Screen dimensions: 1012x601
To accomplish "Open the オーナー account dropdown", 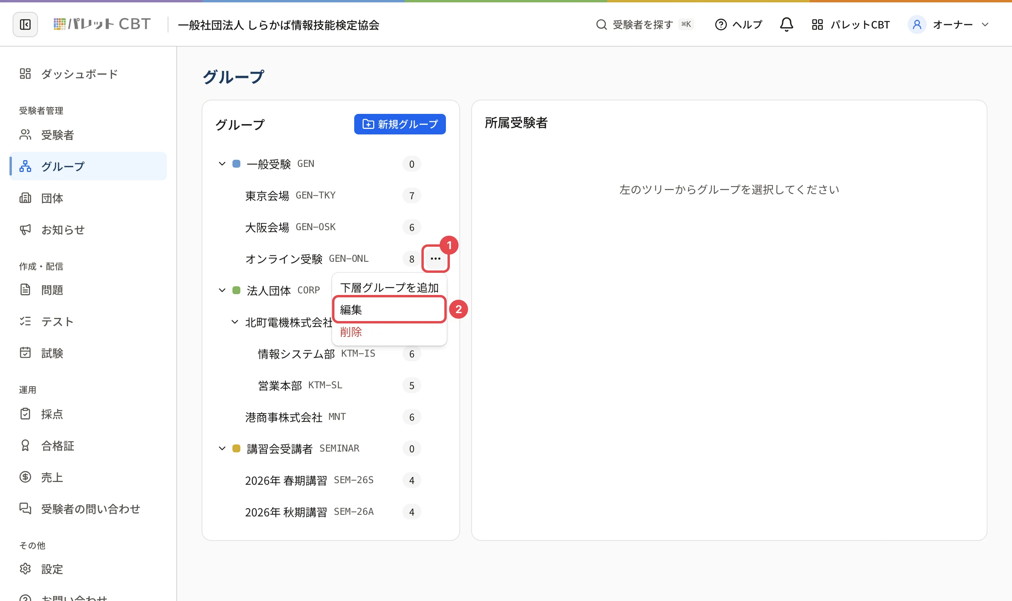I will click(x=948, y=25).
